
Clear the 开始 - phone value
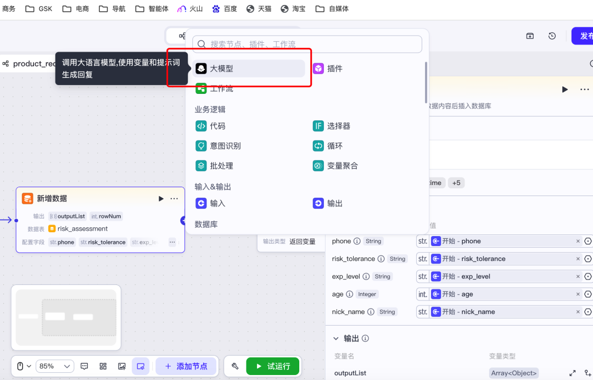[x=578, y=241]
